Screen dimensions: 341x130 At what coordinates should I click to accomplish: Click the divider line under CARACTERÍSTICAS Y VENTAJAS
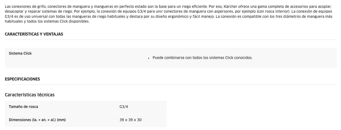171,40
